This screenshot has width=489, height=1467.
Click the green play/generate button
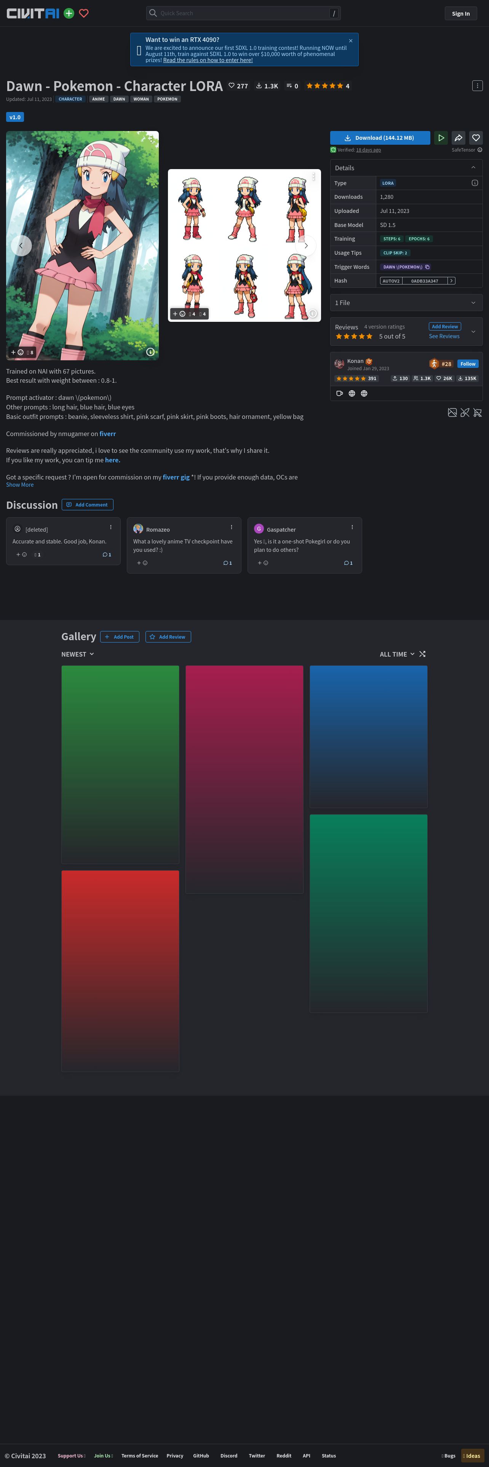[x=441, y=138]
